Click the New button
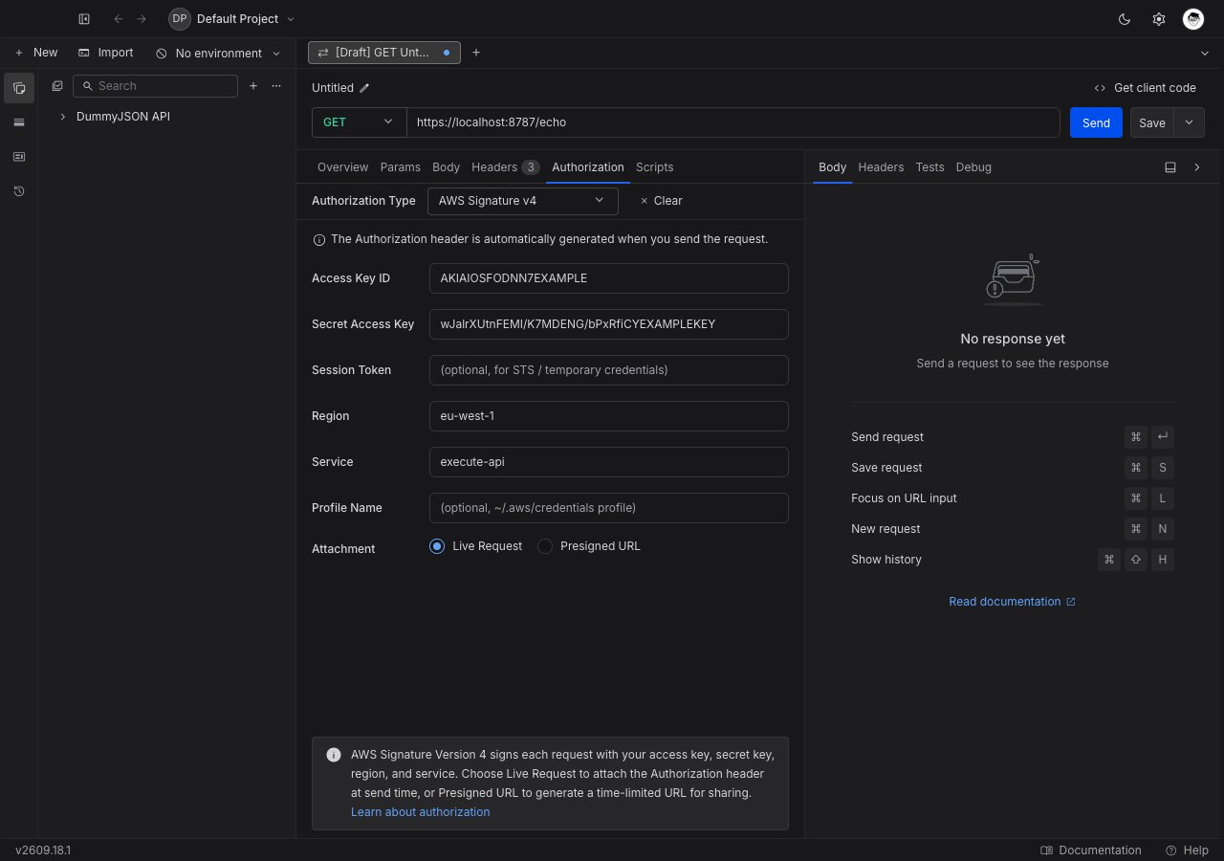 coord(35,53)
